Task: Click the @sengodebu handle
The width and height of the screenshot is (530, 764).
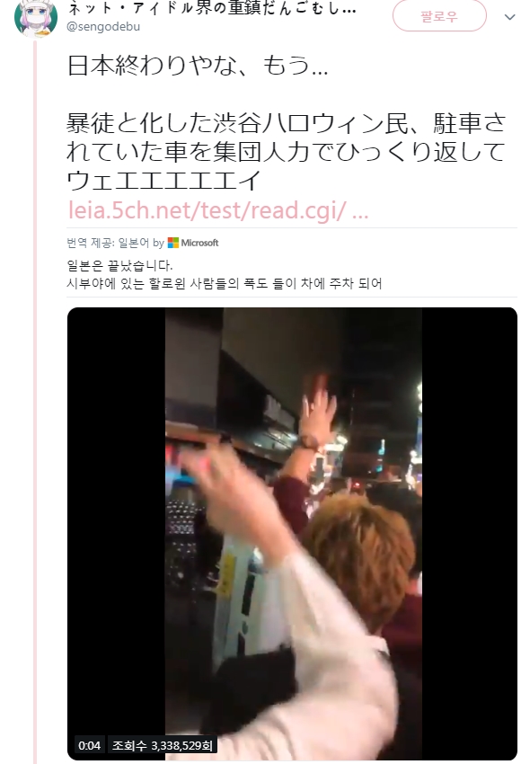Action: (102, 26)
